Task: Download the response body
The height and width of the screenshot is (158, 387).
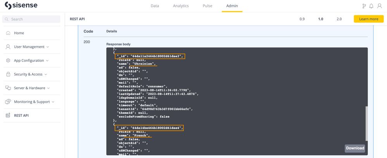Action: [x=355, y=148]
